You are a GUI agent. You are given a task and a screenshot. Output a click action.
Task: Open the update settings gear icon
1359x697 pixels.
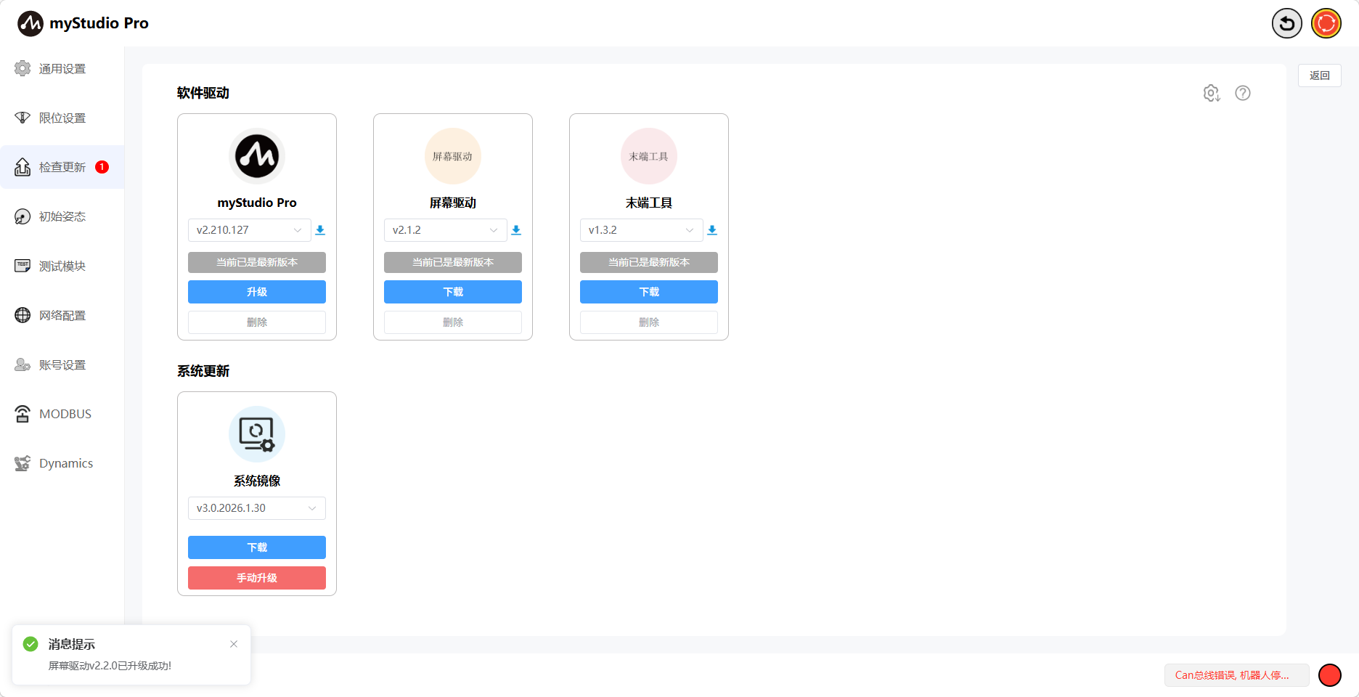pyautogui.click(x=1211, y=93)
